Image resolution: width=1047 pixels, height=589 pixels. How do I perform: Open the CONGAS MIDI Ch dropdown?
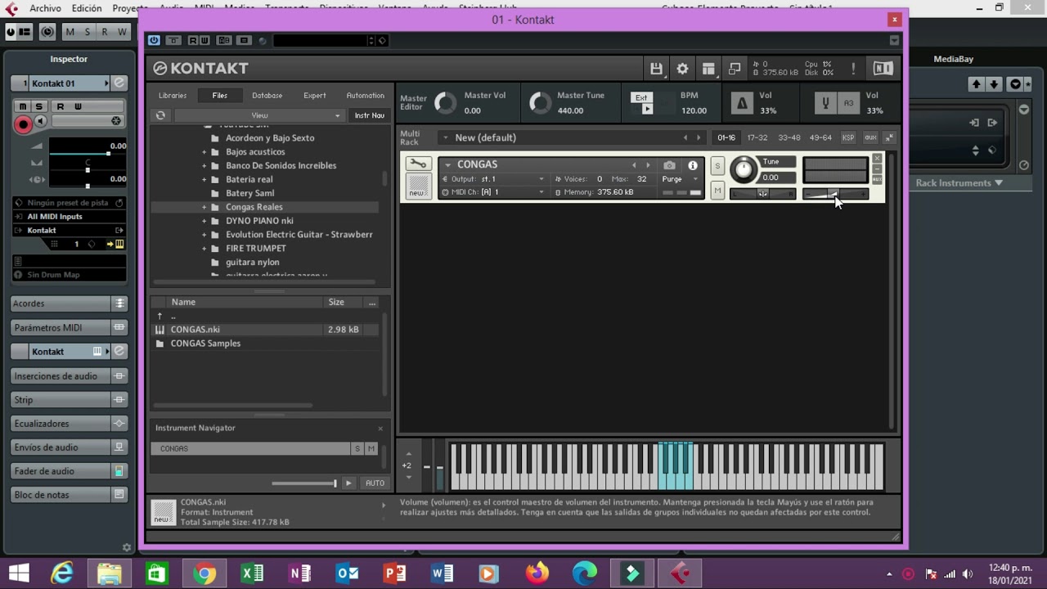(493, 192)
